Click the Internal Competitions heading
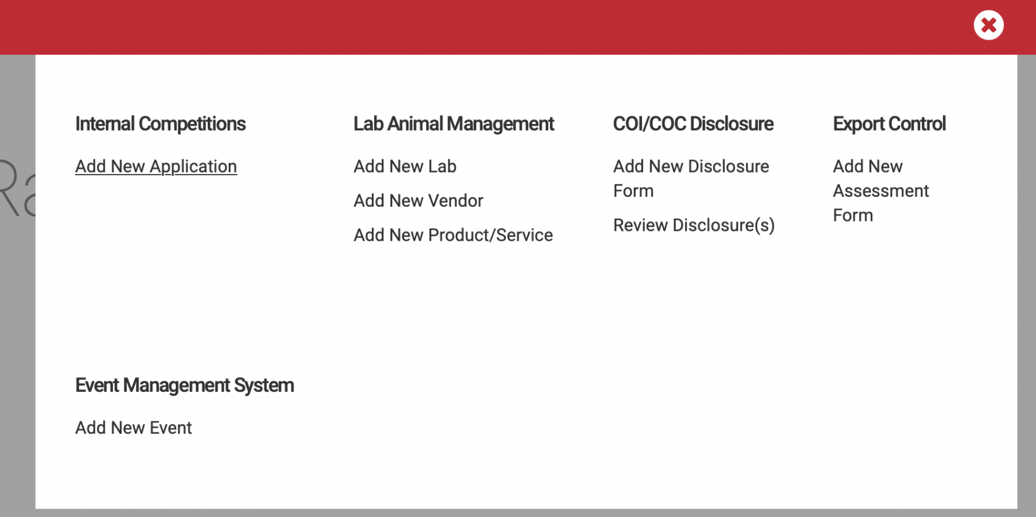 click(160, 124)
